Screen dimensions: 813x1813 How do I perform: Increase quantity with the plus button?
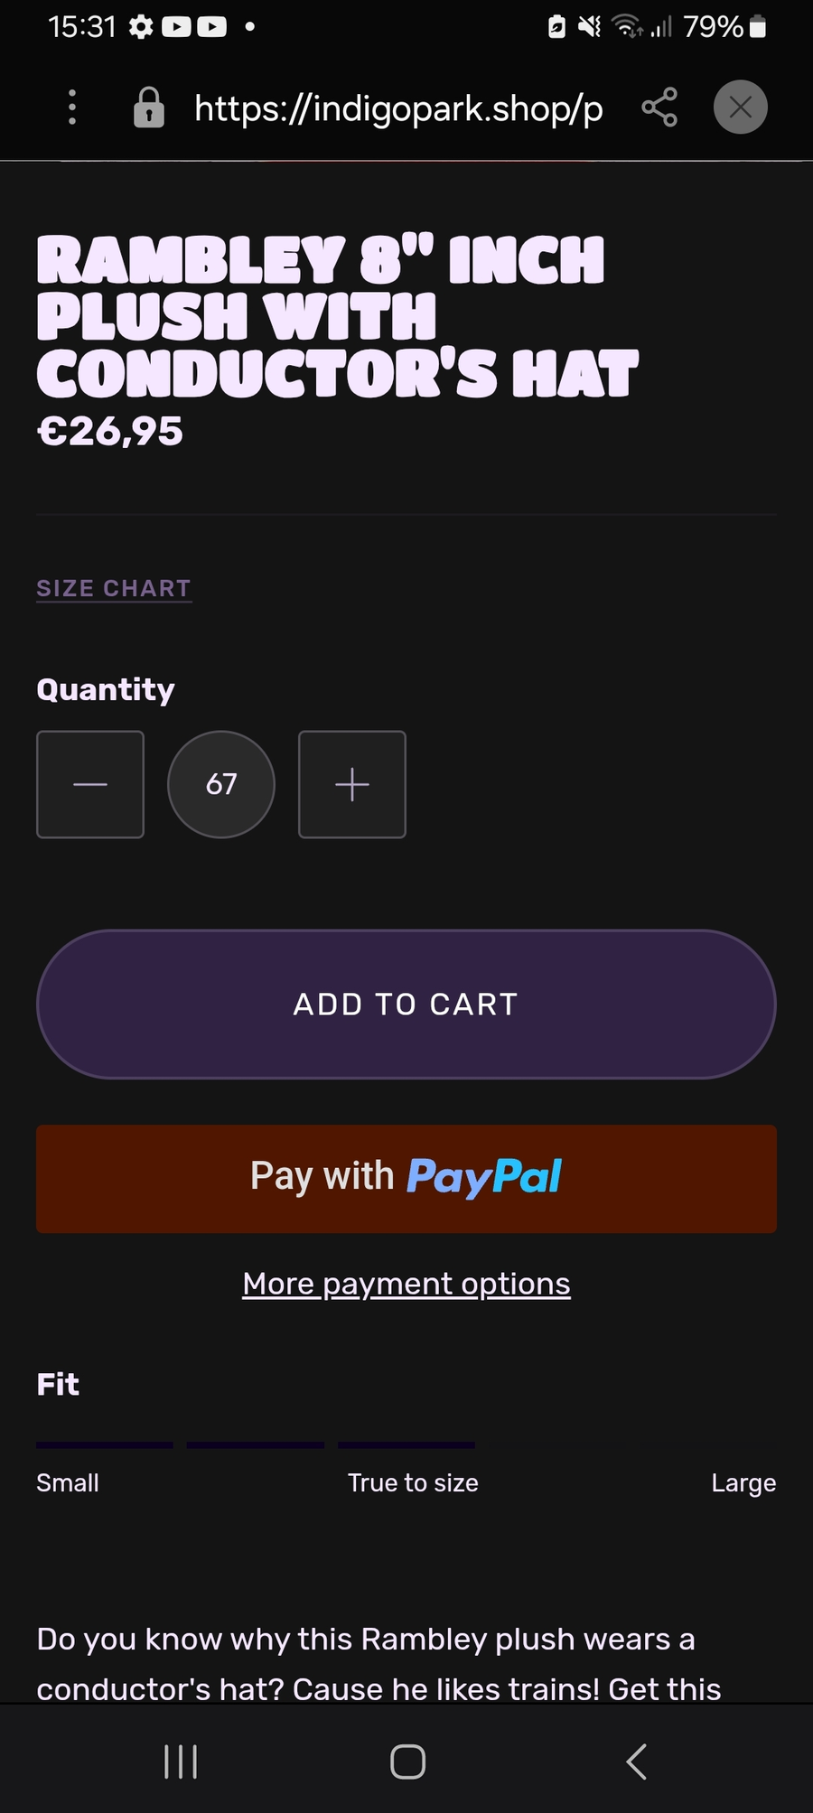point(352,784)
